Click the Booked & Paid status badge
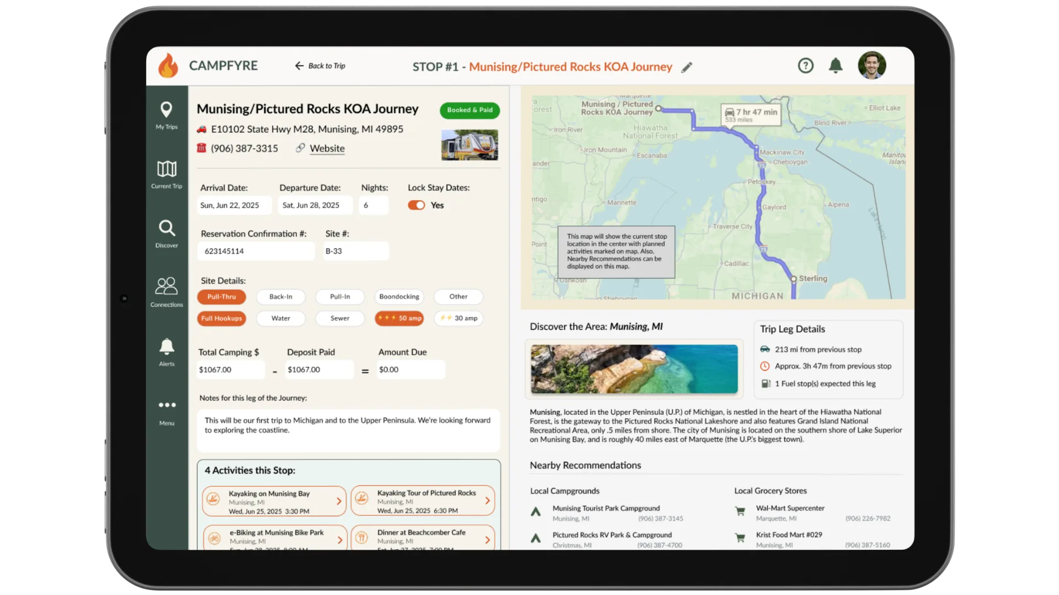 point(469,110)
